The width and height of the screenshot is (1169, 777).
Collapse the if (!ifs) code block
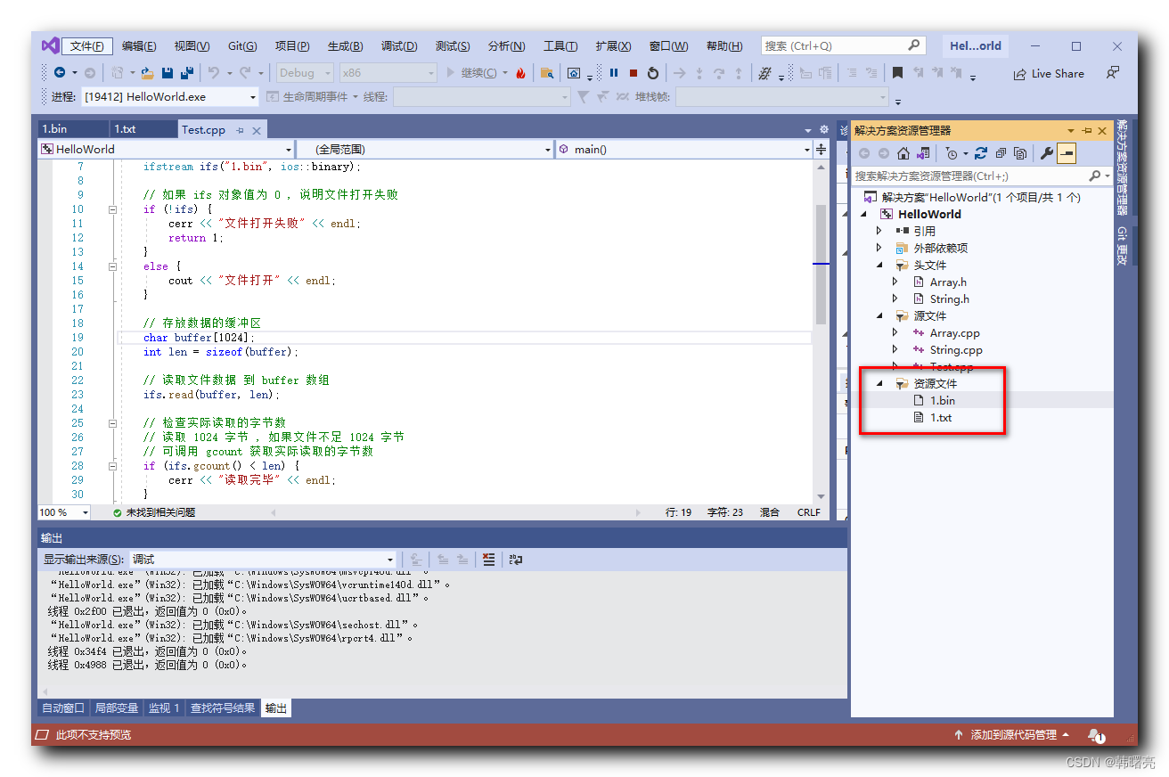pyautogui.click(x=112, y=209)
